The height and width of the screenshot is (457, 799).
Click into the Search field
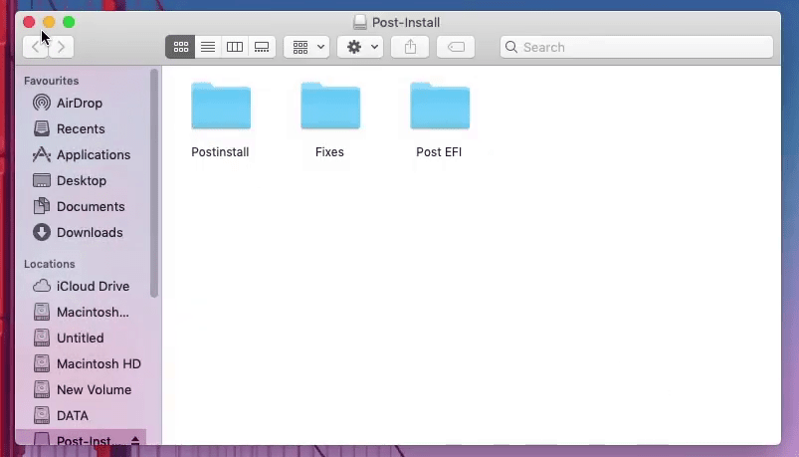tap(637, 47)
